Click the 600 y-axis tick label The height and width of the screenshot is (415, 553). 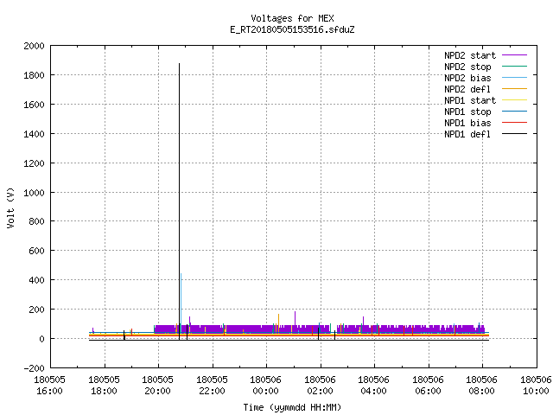pos(36,251)
